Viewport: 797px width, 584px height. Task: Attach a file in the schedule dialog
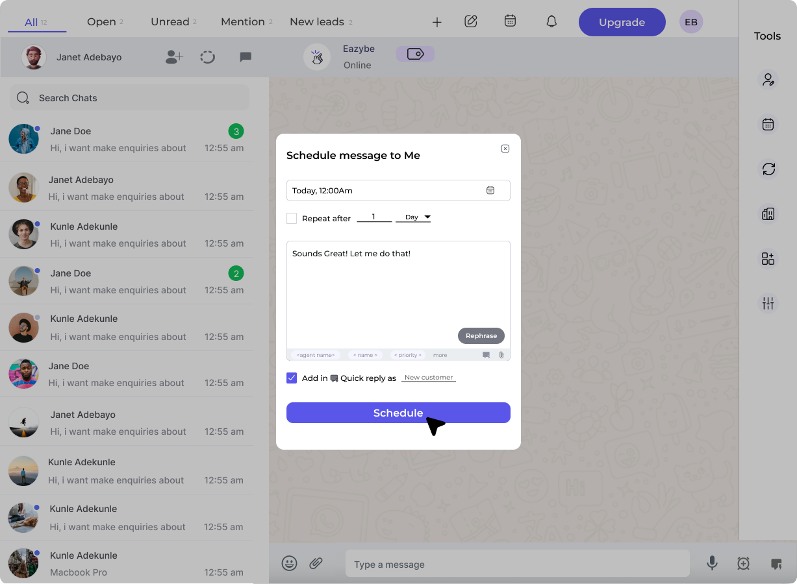[501, 354]
